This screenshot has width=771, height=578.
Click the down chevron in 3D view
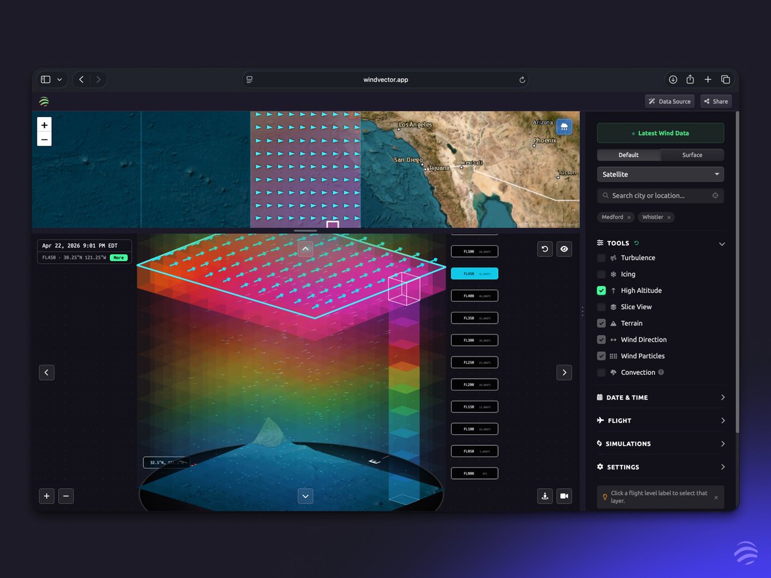[305, 496]
